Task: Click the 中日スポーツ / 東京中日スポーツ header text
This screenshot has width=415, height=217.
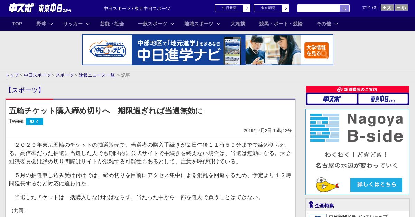Action: 137,9
